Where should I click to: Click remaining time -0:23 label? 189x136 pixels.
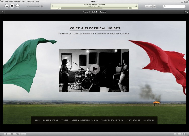(x=130, y=8)
